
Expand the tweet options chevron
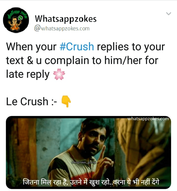(168, 14)
